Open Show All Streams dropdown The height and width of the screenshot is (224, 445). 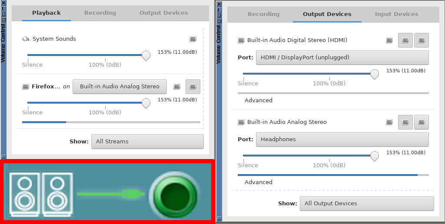pyautogui.click(x=147, y=141)
